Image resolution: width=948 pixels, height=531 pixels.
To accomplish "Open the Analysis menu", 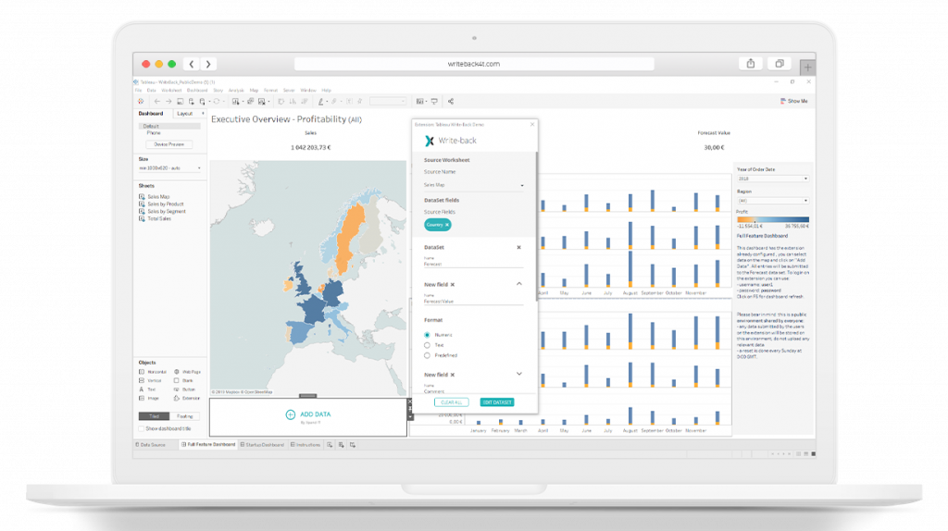I will coord(236,90).
